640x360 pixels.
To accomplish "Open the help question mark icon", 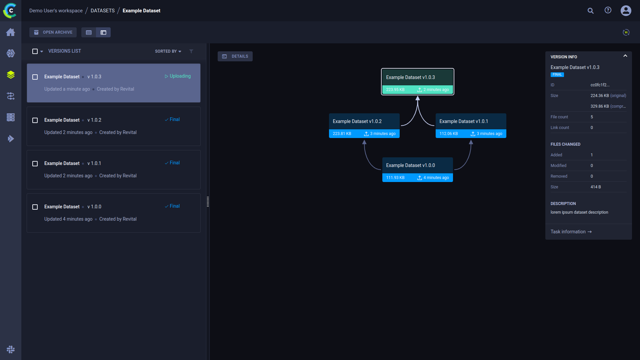I will point(608,10).
